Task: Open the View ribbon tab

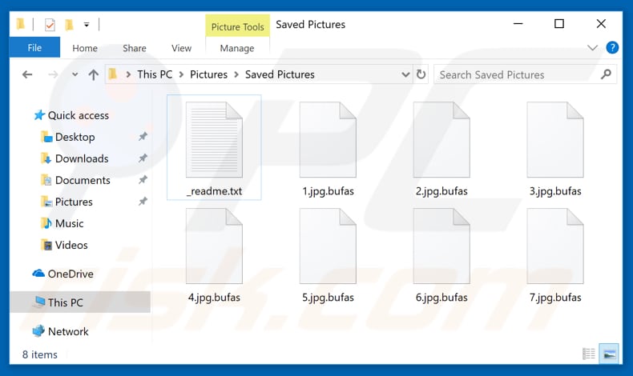Action: pyautogui.click(x=181, y=48)
